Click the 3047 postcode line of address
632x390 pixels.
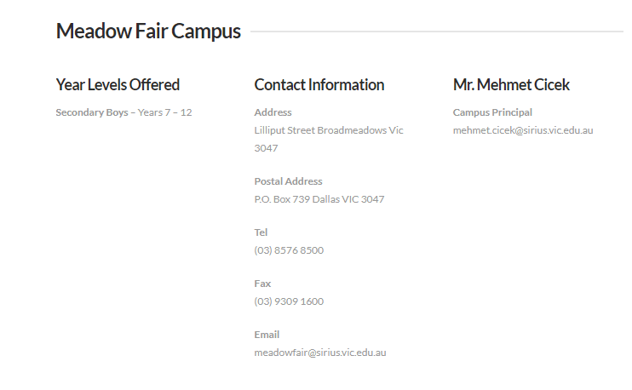tap(266, 148)
